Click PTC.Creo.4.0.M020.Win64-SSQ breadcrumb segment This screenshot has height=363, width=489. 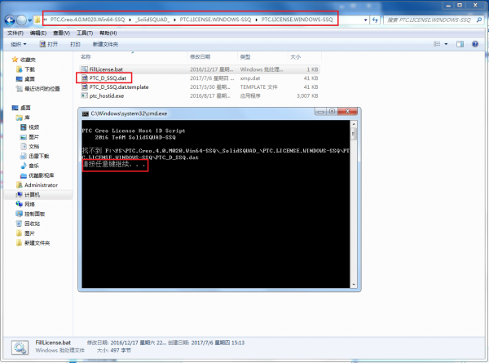88,20
